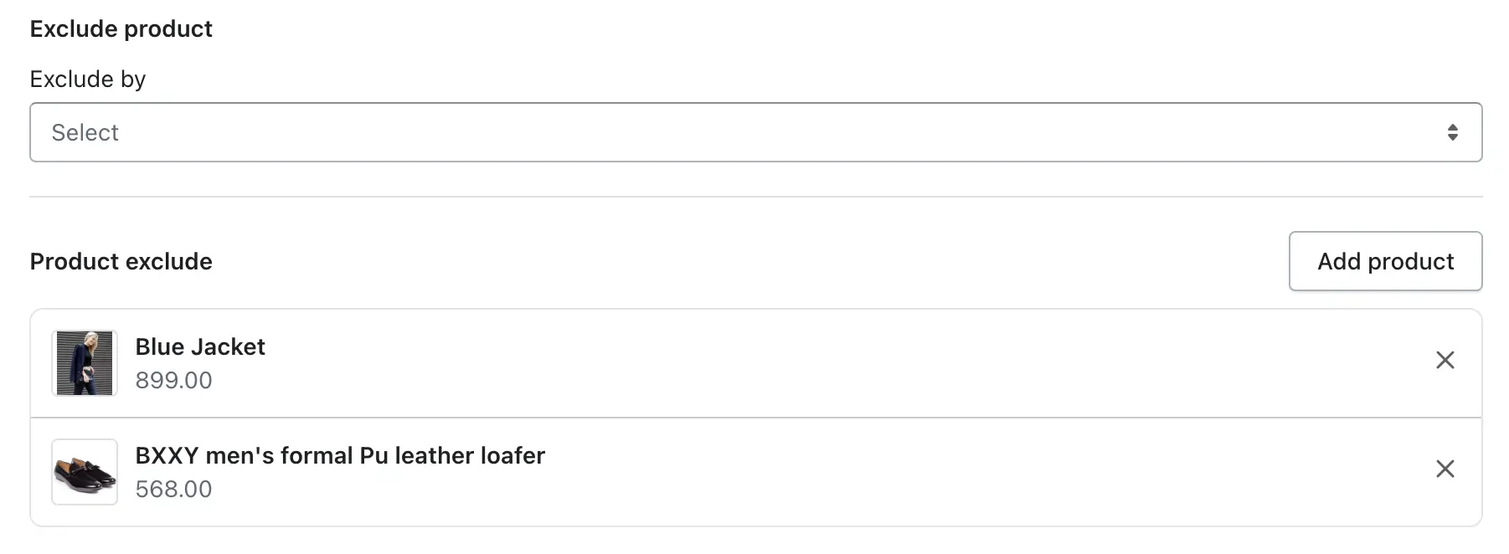This screenshot has height=554, width=1509.
Task: Click the divider line above Product exclude
Action: click(755, 197)
